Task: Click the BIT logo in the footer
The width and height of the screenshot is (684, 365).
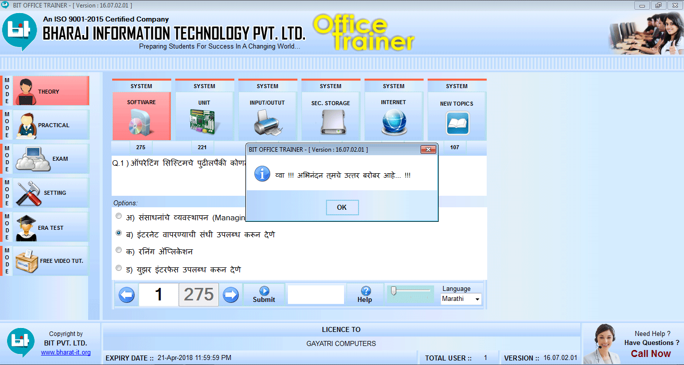Action: (x=21, y=342)
